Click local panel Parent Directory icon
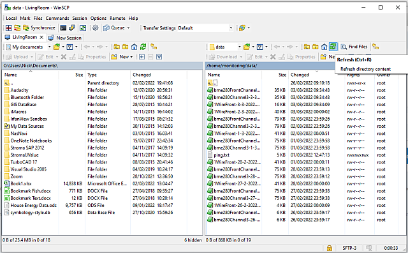 click(x=117, y=47)
